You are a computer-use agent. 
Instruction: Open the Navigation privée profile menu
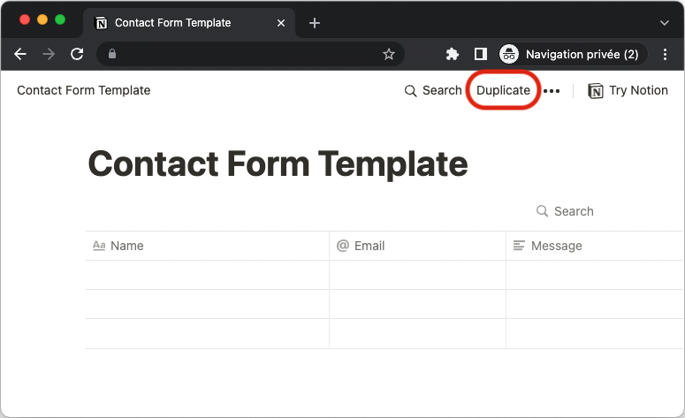point(572,54)
